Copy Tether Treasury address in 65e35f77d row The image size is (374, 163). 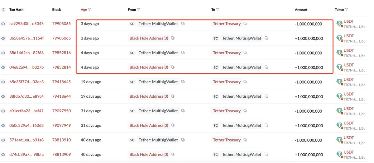pos(245,82)
